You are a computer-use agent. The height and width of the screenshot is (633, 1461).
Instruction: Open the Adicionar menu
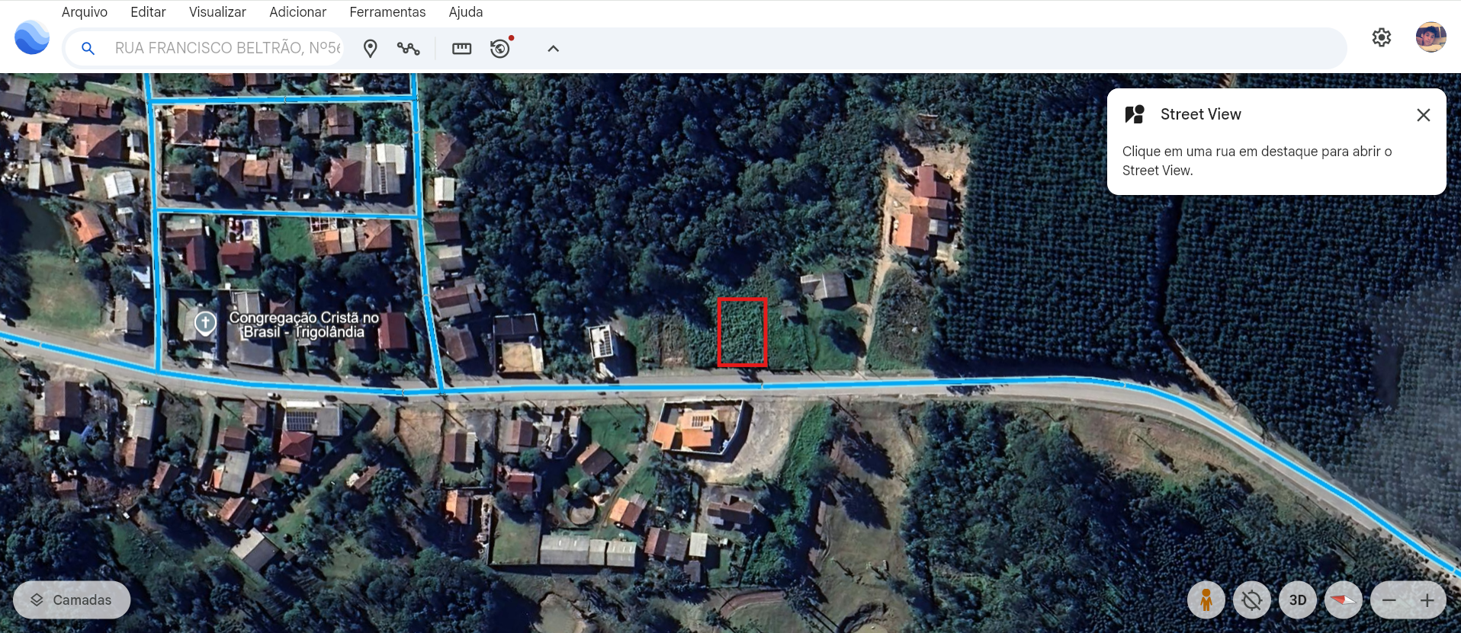coord(297,12)
